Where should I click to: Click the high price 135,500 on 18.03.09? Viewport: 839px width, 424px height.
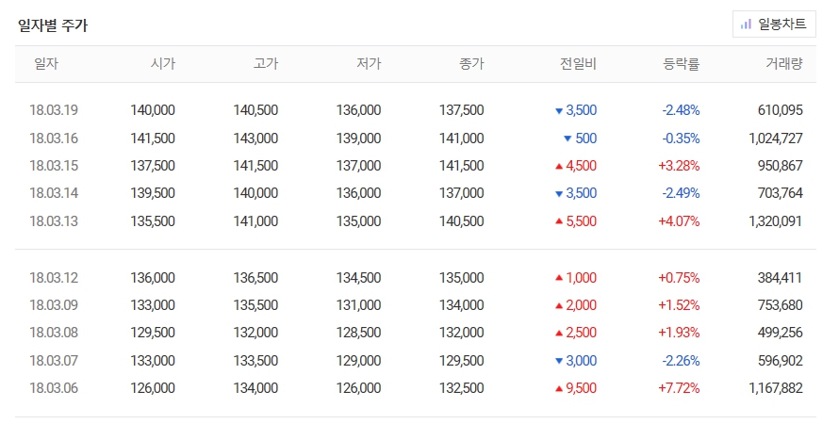coord(255,305)
